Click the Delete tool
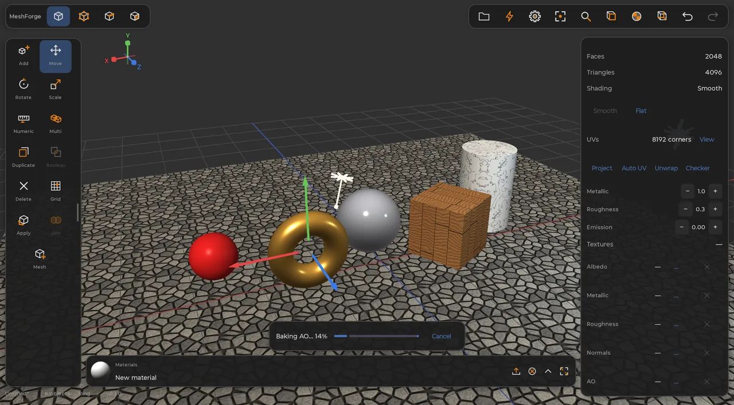The height and width of the screenshot is (405, 734). tap(24, 192)
